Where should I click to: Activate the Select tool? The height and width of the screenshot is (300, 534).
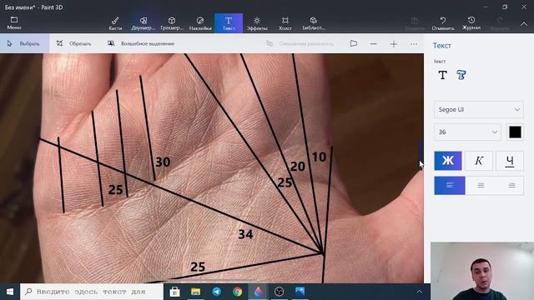pyautogui.click(x=24, y=43)
